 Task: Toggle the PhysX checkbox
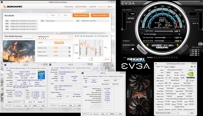click(178, 110)
